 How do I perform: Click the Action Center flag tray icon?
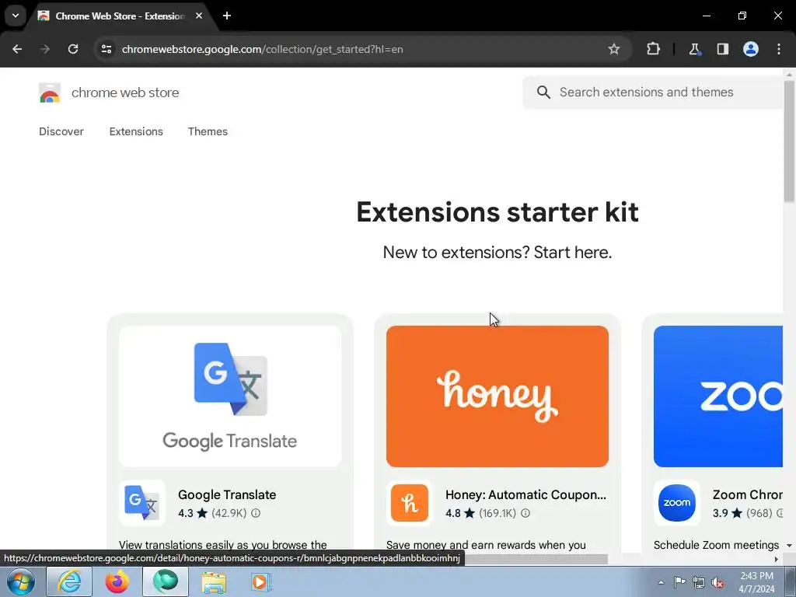(x=679, y=582)
